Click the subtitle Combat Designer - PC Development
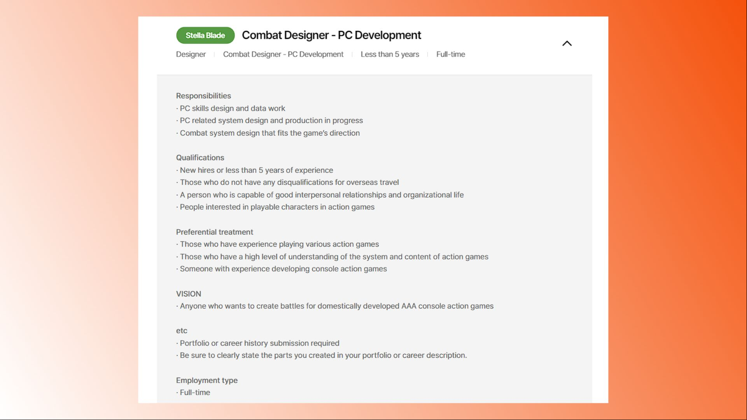The height and width of the screenshot is (420, 747). coord(283,54)
